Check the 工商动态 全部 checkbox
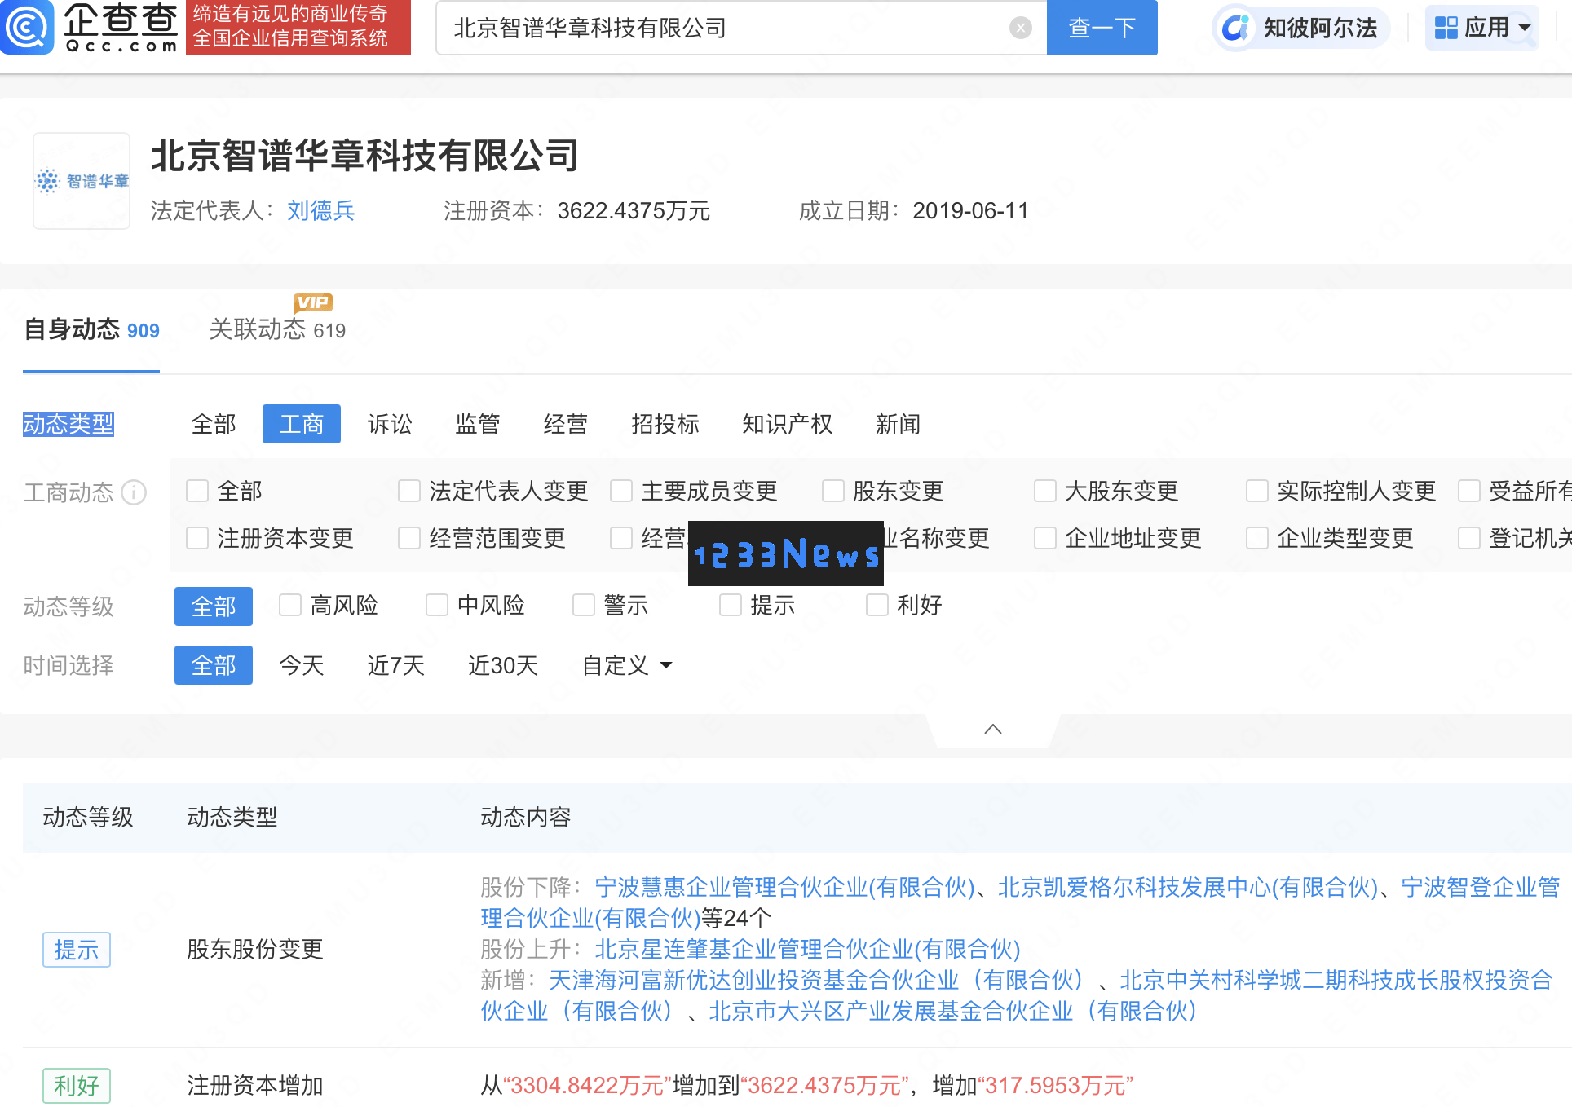This screenshot has height=1107, width=1572. [197, 491]
